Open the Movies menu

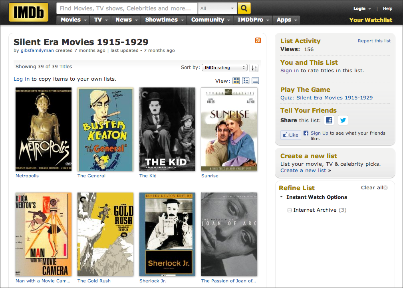pos(73,20)
